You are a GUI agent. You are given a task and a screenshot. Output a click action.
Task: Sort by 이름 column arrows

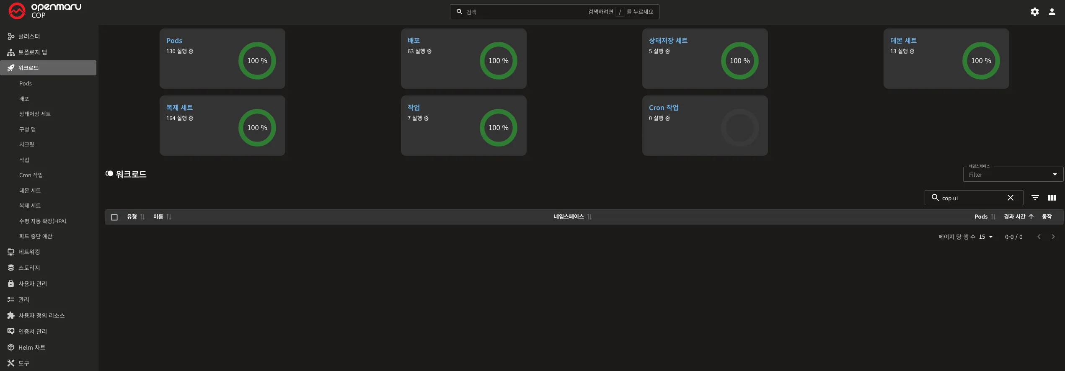tap(169, 217)
